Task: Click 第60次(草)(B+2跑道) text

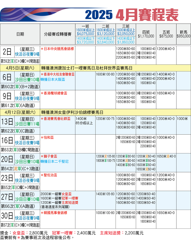Action: click(x=20, y=87)
